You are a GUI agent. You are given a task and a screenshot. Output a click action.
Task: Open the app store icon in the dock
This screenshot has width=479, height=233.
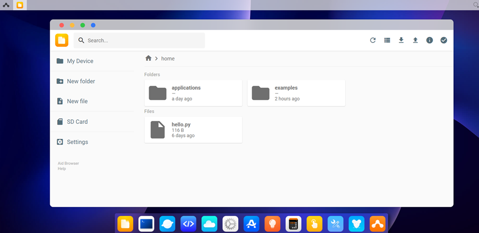point(251,224)
